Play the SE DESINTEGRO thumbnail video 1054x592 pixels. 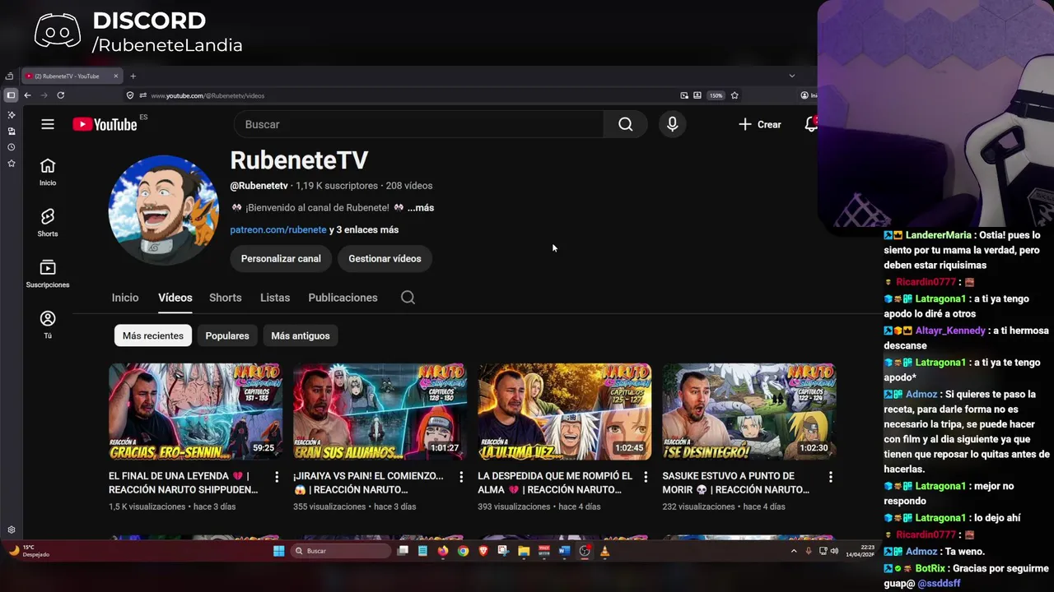(749, 412)
